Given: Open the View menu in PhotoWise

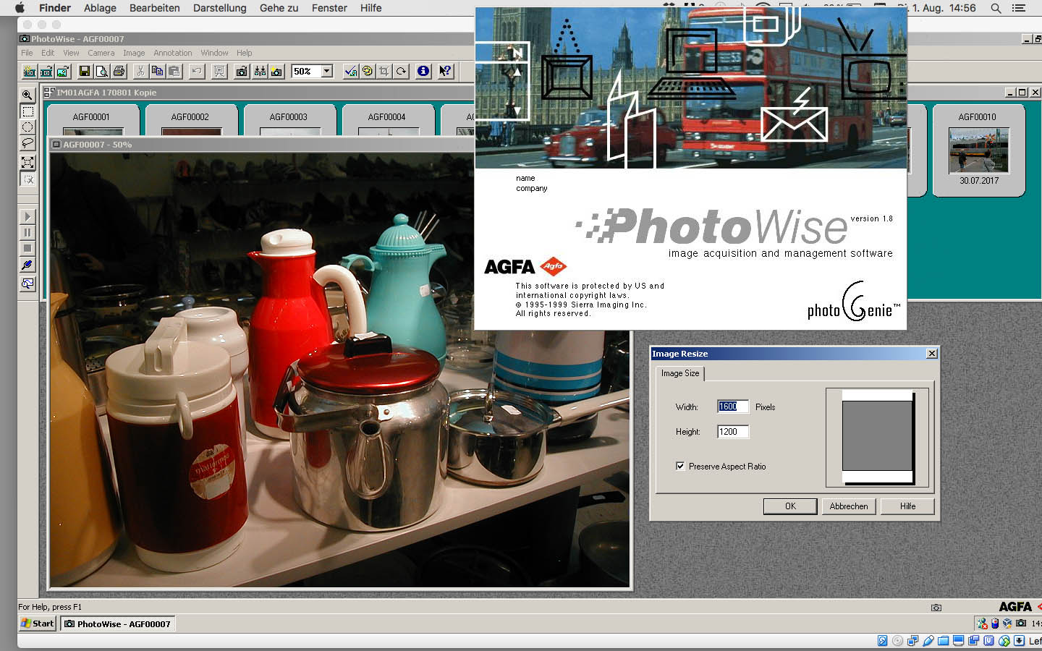Looking at the screenshot, I should (x=71, y=53).
